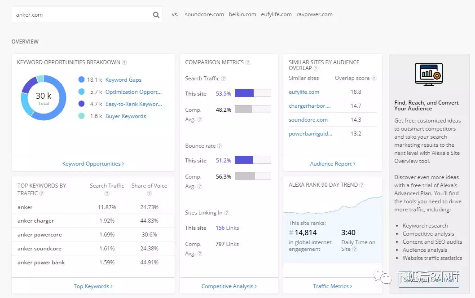Click Comp. Avg. help icon under Bounce rate
The height and width of the screenshot is (298, 475).
[200, 186]
